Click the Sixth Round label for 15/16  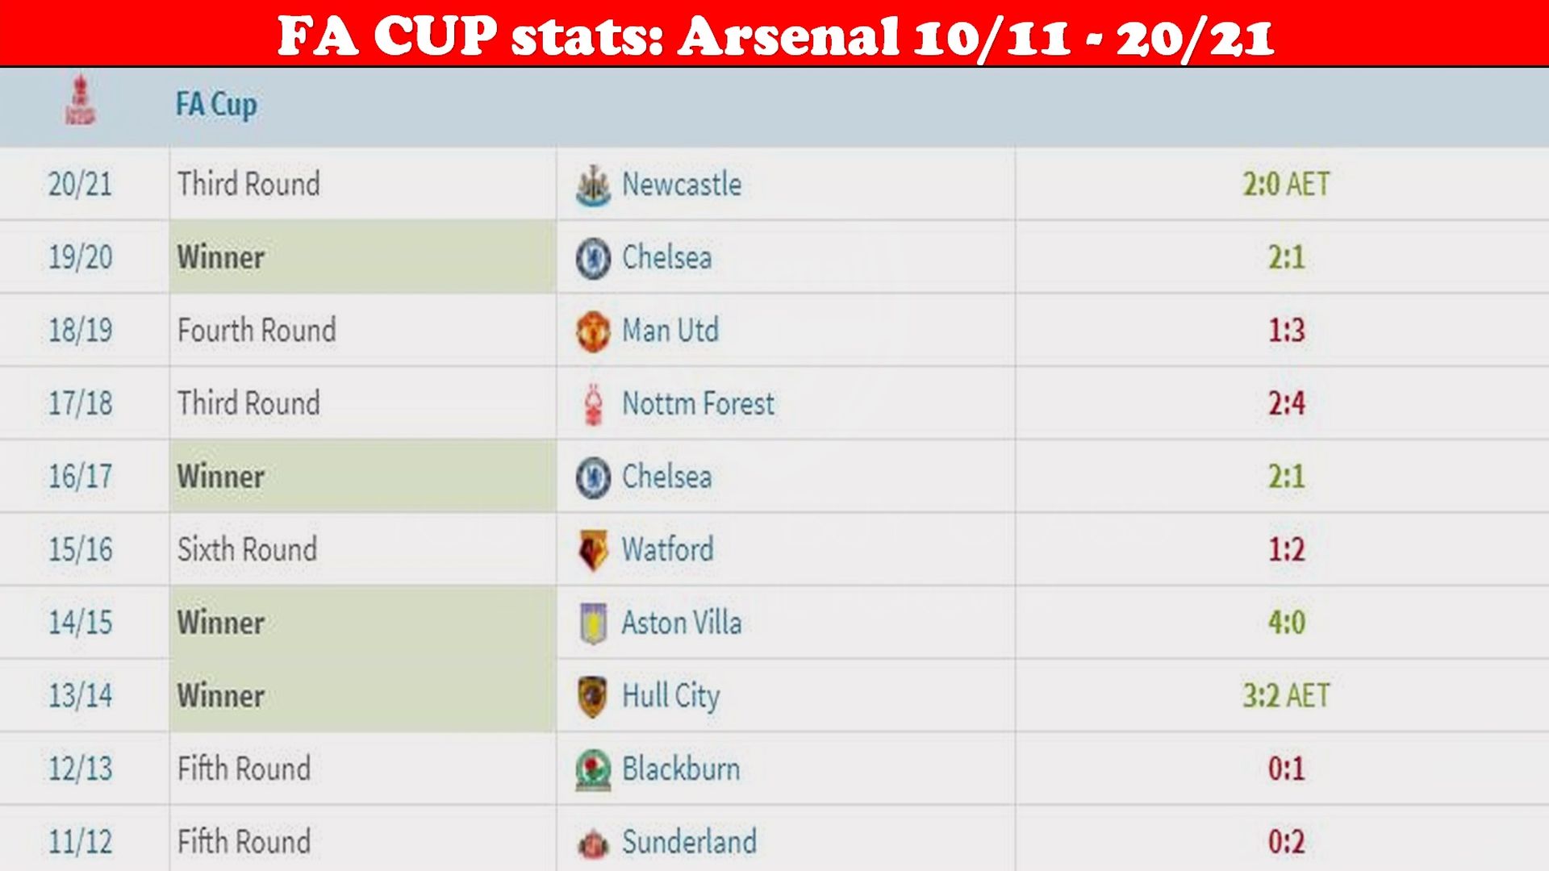pyautogui.click(x=247, y=549)
